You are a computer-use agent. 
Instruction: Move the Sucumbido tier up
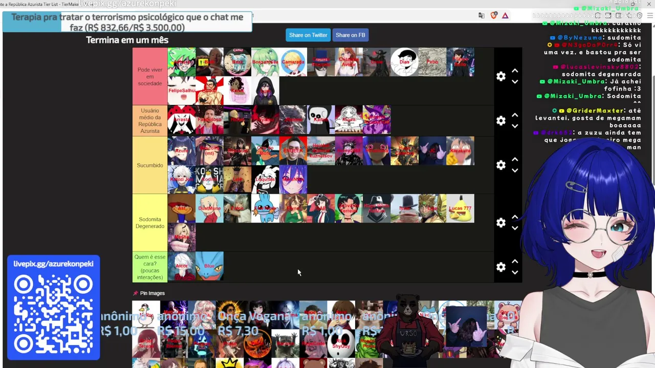515,159
